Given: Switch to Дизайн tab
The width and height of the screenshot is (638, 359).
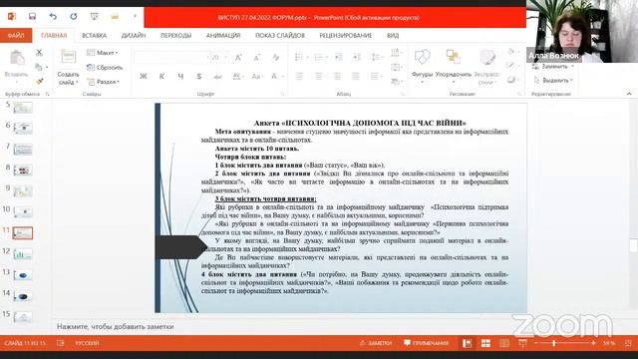Looking at the screenshot, I should pos(134,36).
